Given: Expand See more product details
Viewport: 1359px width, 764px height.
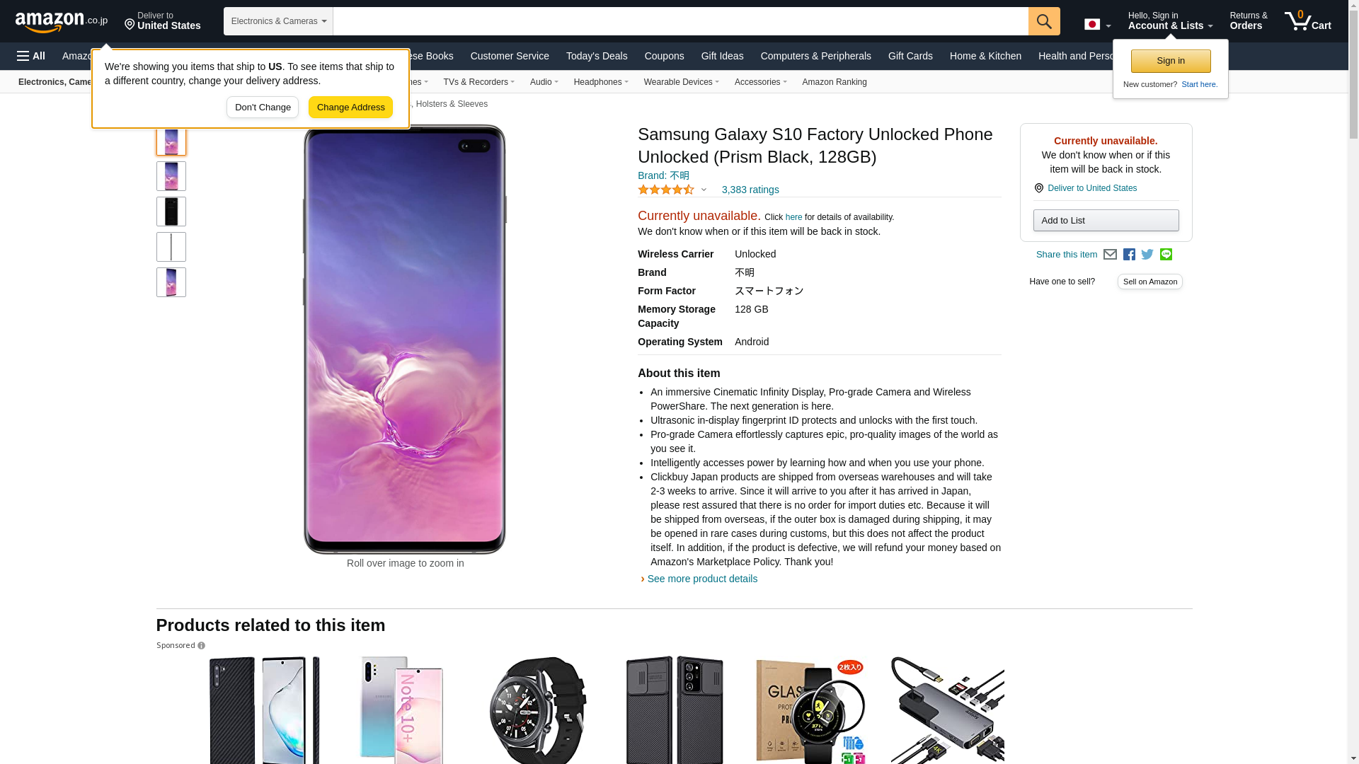Looking at the screenshot, I should coord(701,579).
